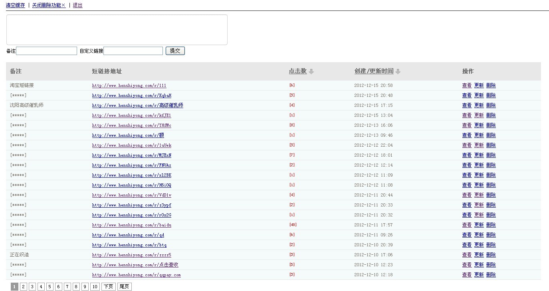Click 更新 in the /r/111 row
This screenshot has width=549, height=291.
click(479, 85)
